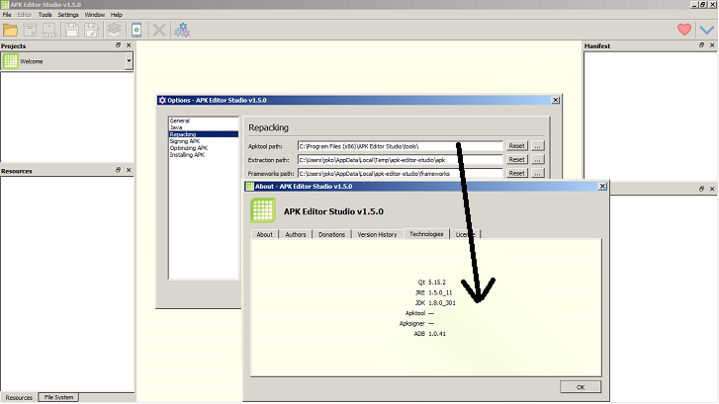Image resolution: width=719 pixels, height=404 pixels.
Task: Open the File menu
Action: [7, 15]
